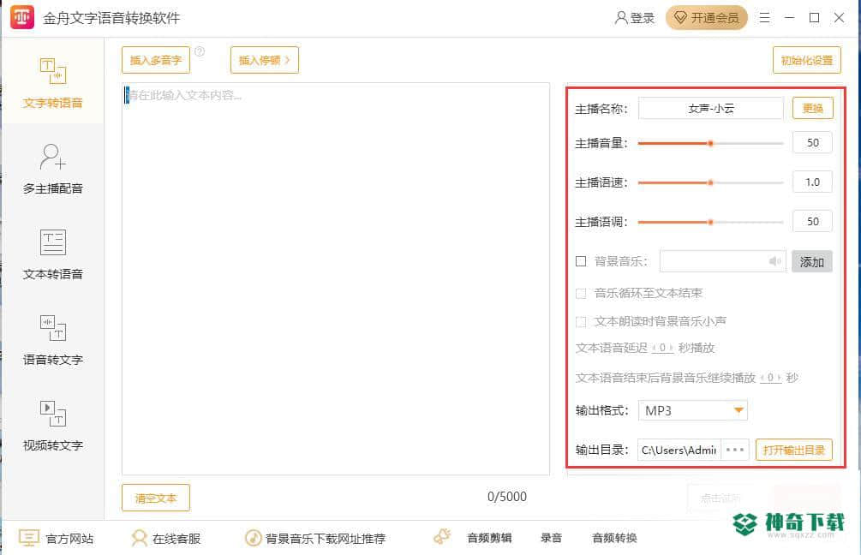Click the 0/5000 character counter
Image resolution: width=861 pixels, height=555 pixels.
507,497
